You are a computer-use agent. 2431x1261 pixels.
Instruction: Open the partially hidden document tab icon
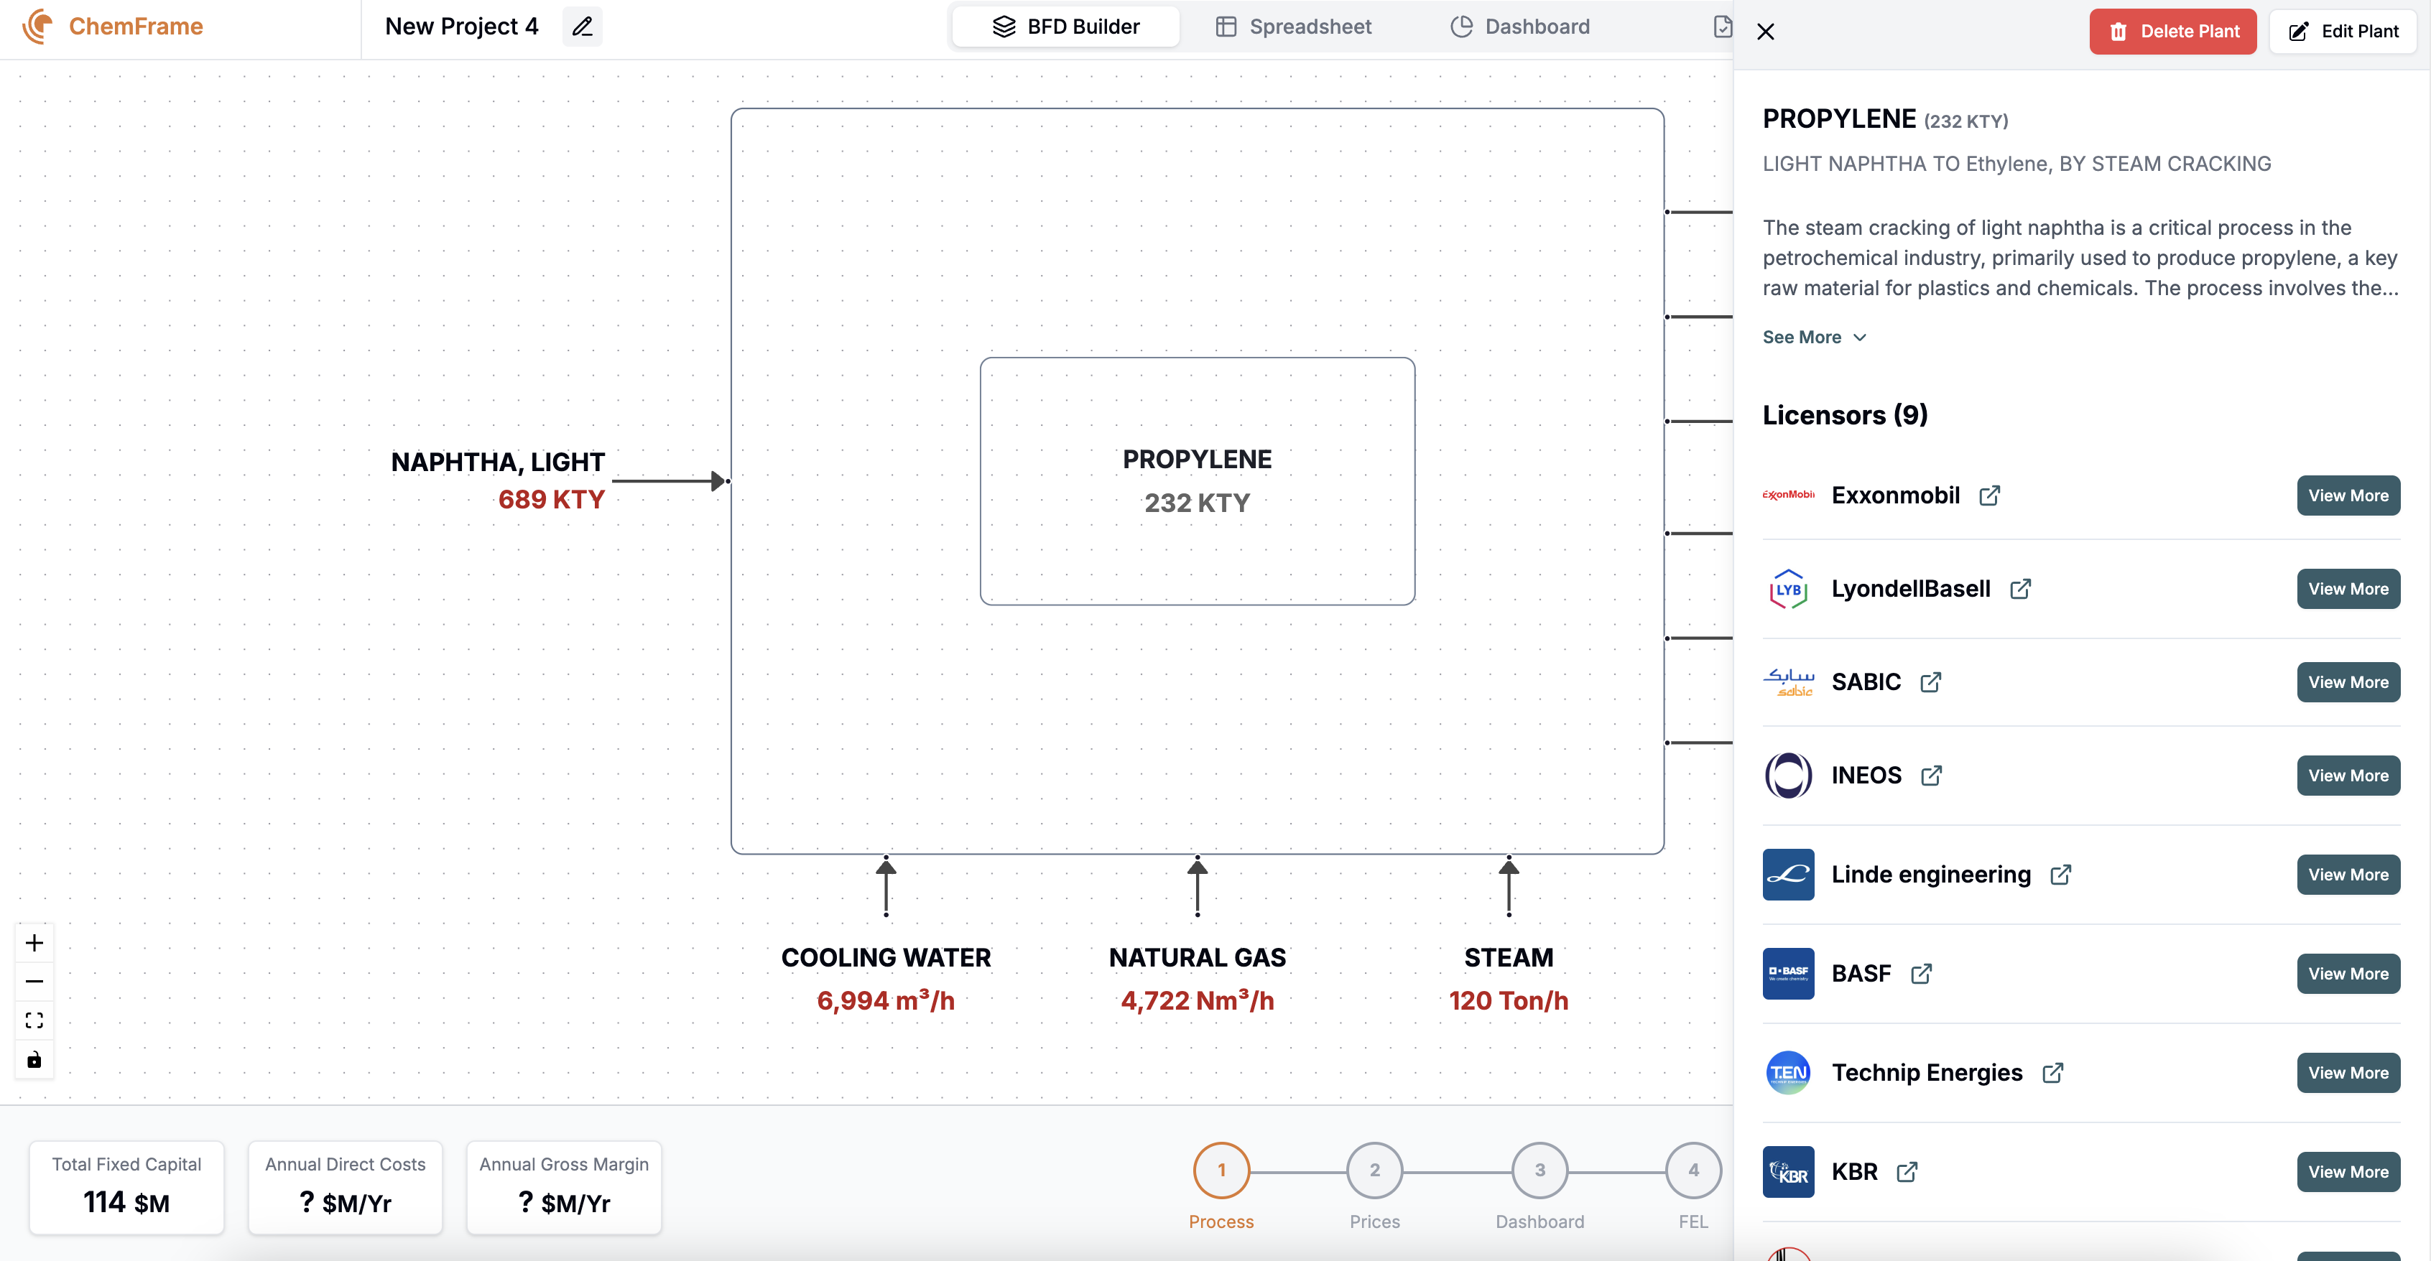click(x=1722, y=27)
